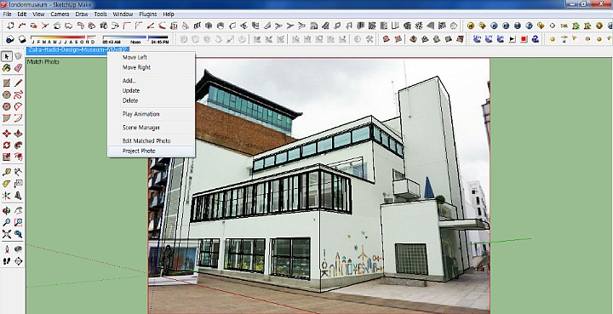Choose Move Left in context menu

click(x=151, y=57)
